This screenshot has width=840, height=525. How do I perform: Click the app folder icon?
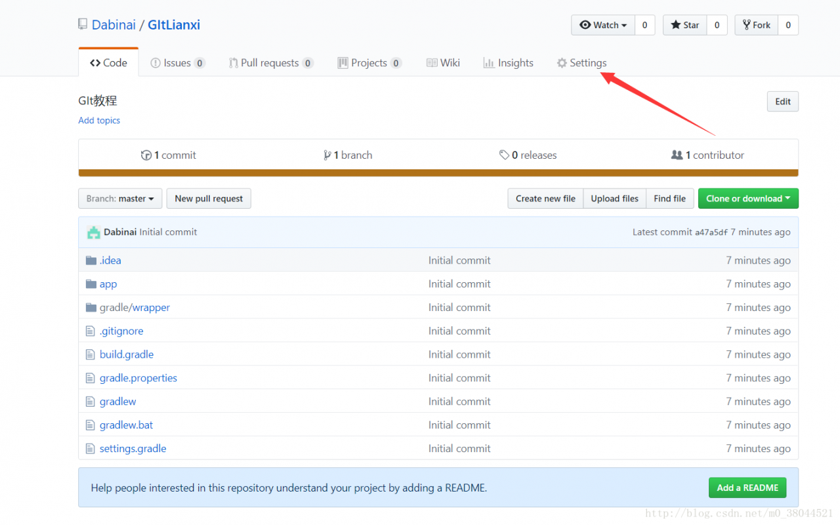pyautogui.click(x=91, y=284)
